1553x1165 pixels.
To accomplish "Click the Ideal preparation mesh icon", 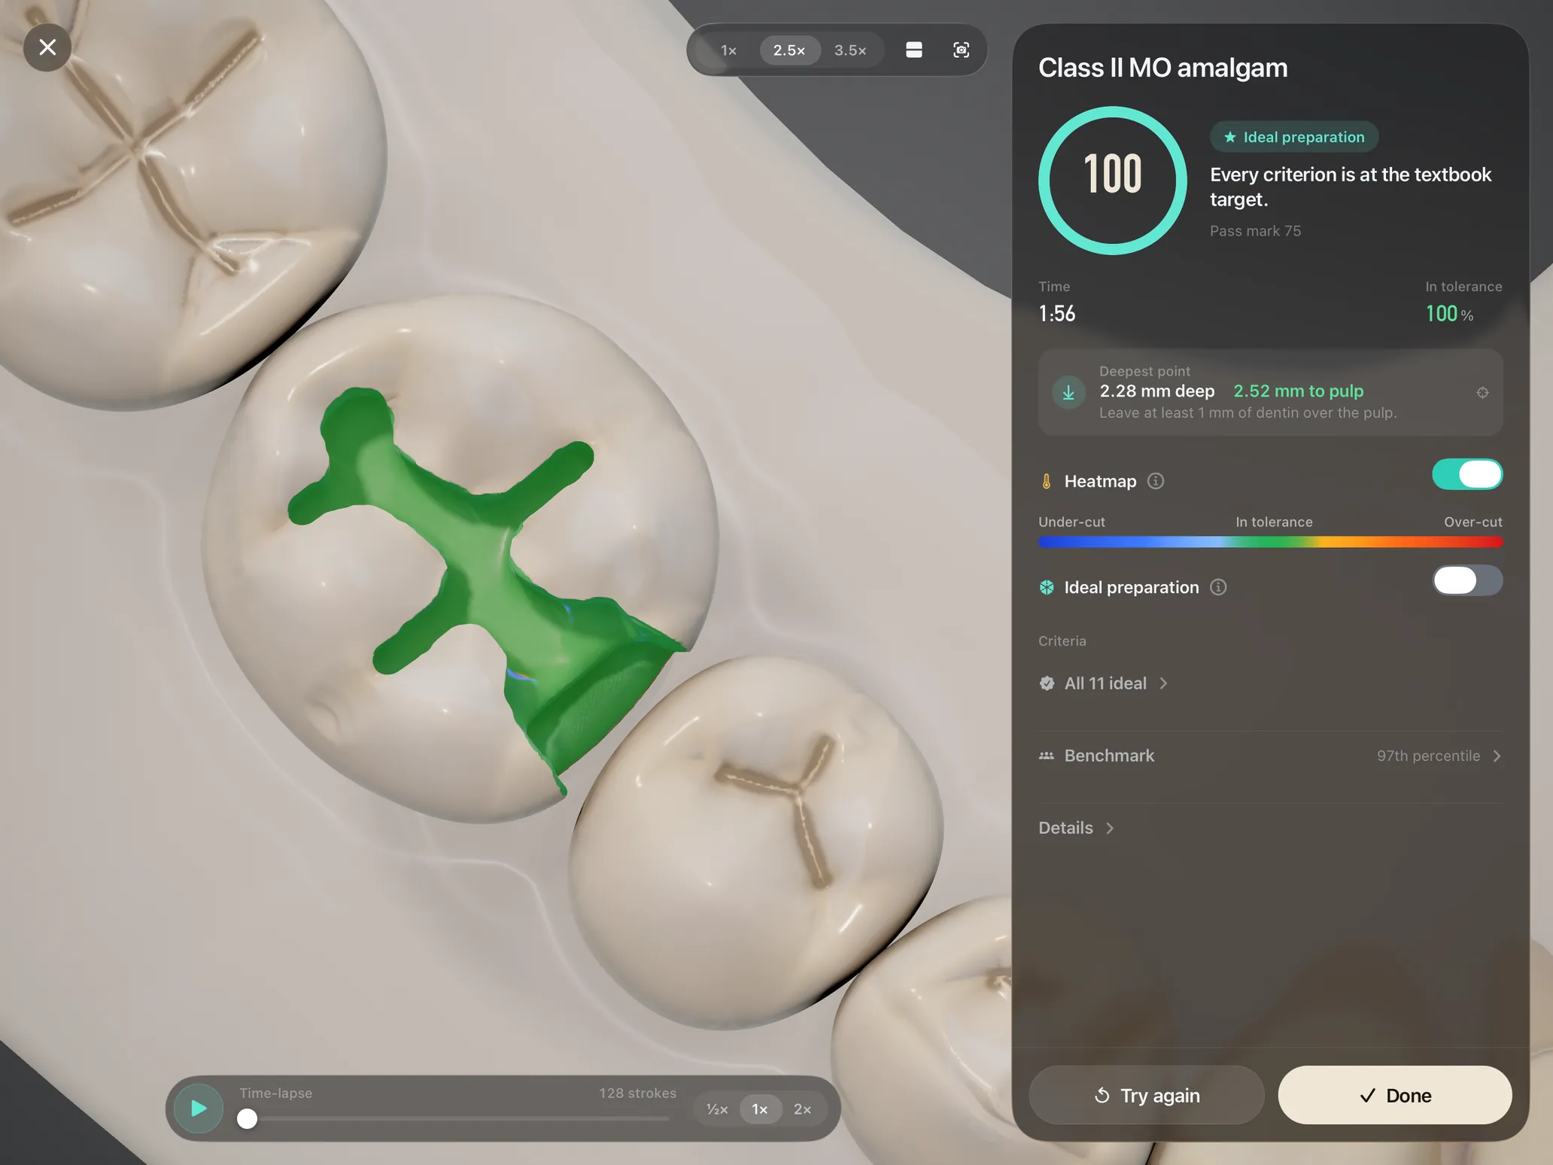I will [x=1047, y=587].
